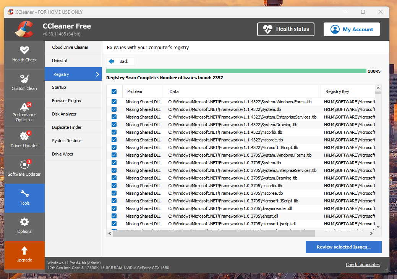Click Windows 11 Pro system info text

pos(74,263)
